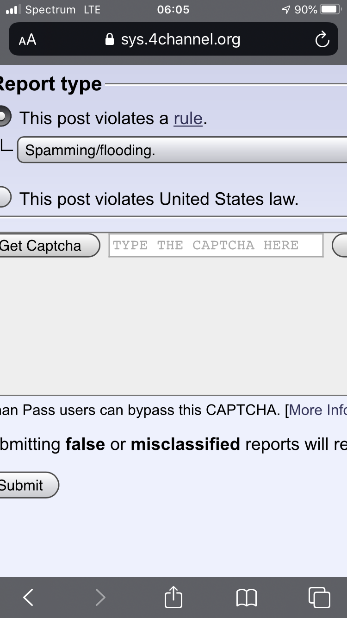
Task: Submit the report with Submit button
Action: [28, 485]
